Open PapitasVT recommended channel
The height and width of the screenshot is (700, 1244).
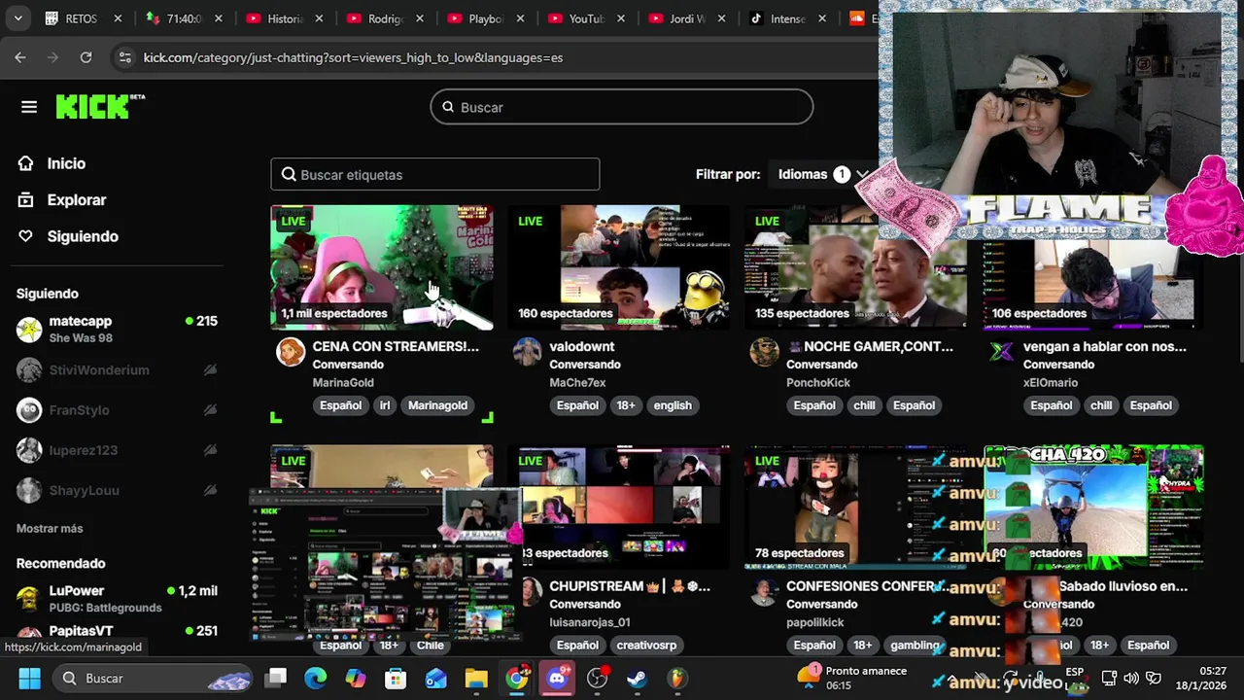[117, 632]
